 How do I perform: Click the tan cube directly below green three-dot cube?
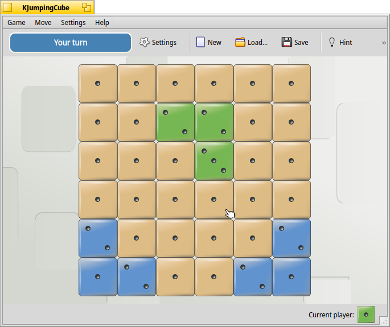(214, 199)
